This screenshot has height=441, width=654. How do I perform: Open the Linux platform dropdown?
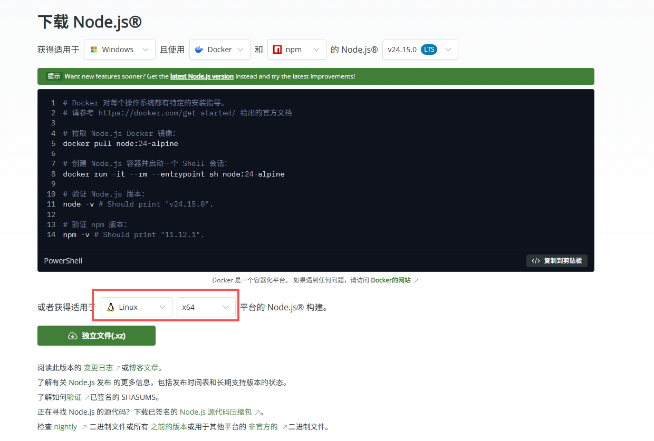tap(137, 307)
